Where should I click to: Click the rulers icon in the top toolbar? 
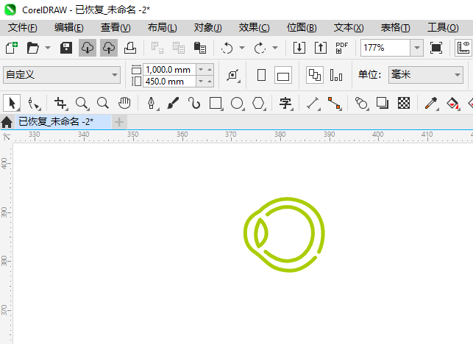[x=463, y=48]
